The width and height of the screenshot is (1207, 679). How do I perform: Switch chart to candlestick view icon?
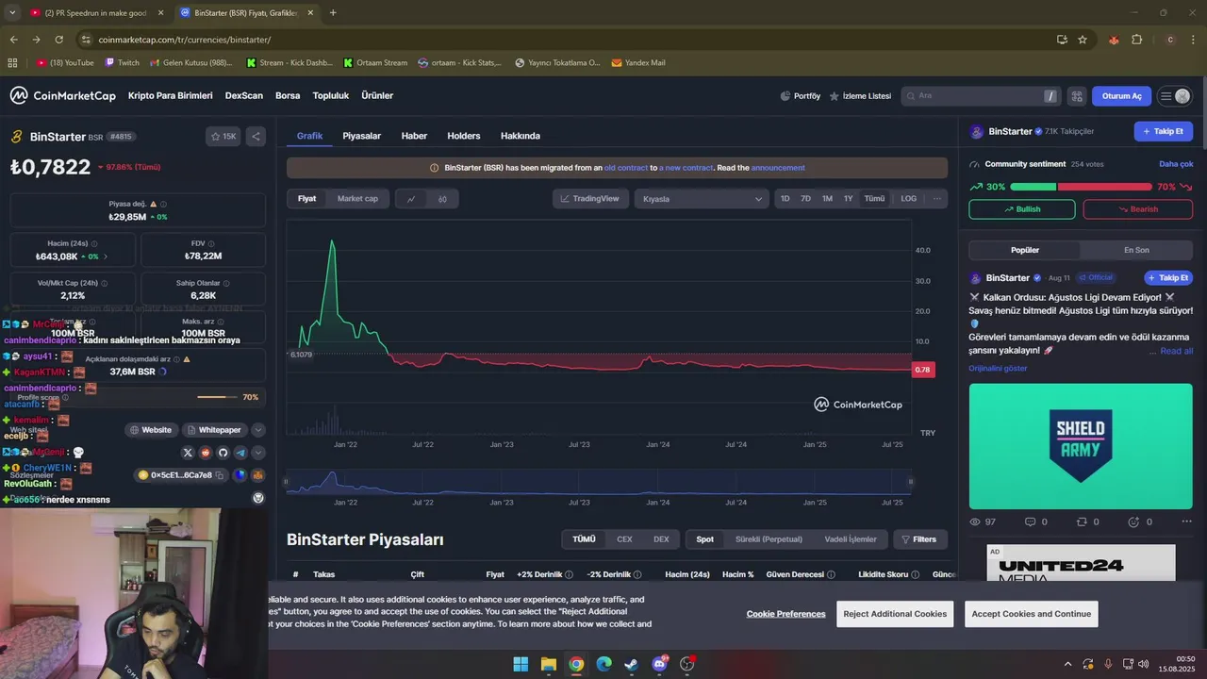442,199
